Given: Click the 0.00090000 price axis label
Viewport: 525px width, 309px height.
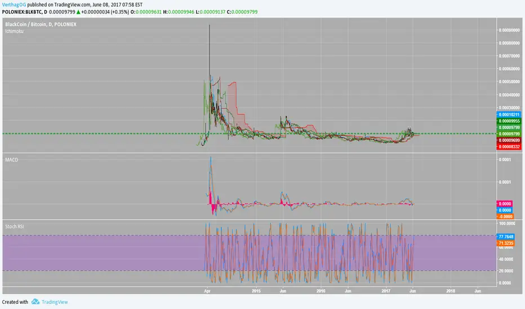Looking at the screenshot, I should click(509, 30).
